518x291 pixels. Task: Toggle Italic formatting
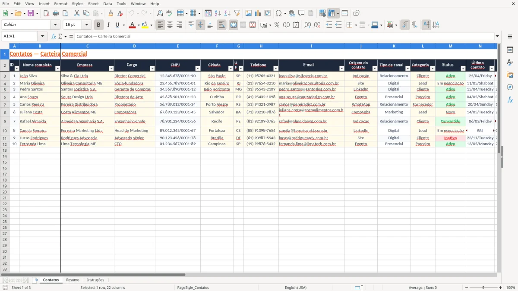(108, 25)
